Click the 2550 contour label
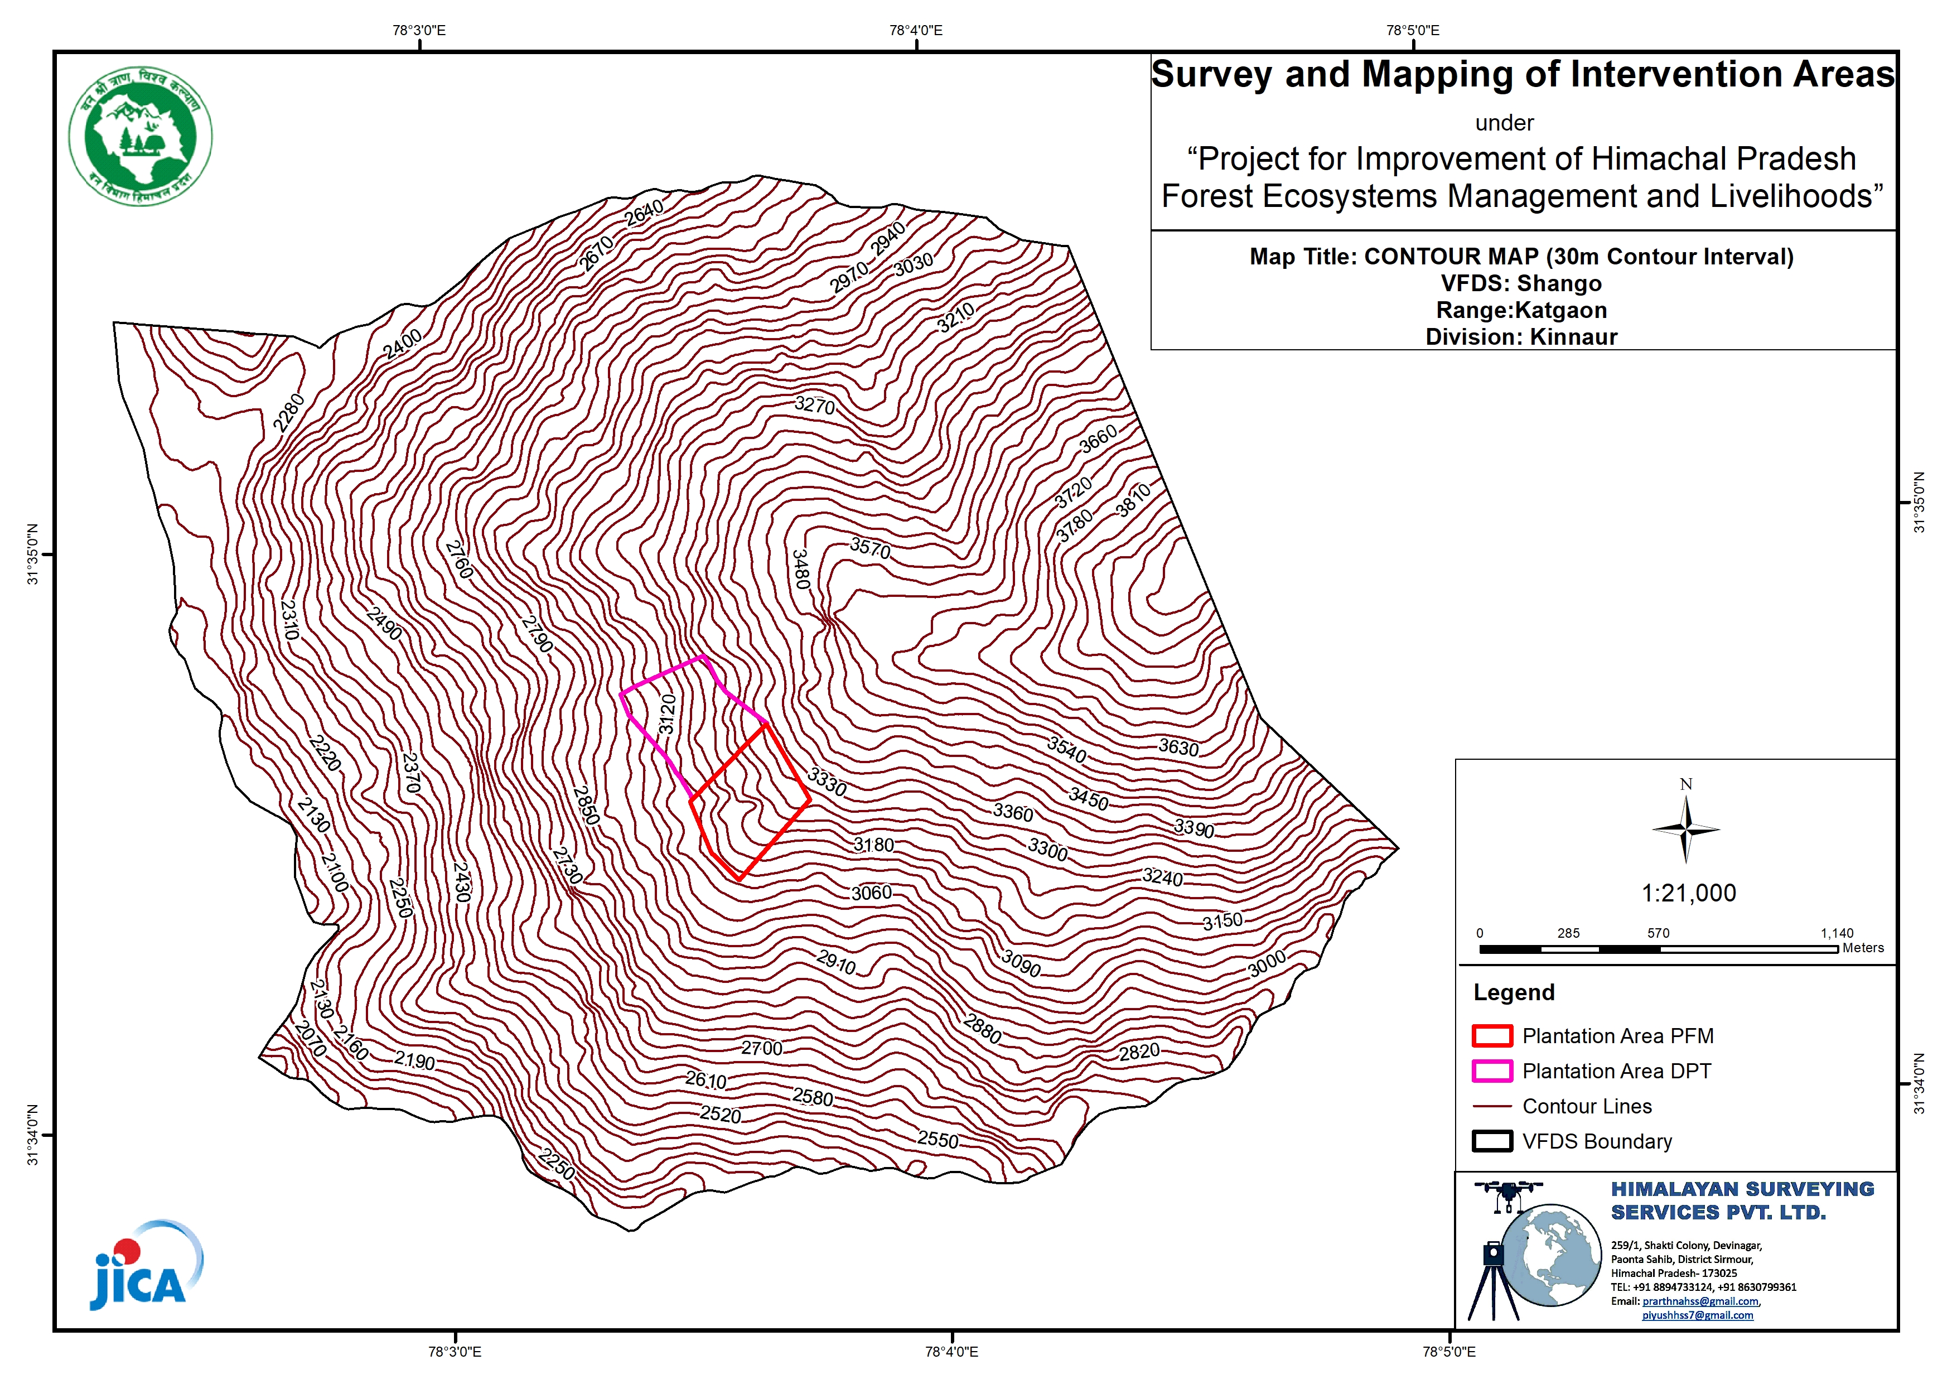The width and height of the screenshot is (1957, 1384). click(x=938, y=1139)
